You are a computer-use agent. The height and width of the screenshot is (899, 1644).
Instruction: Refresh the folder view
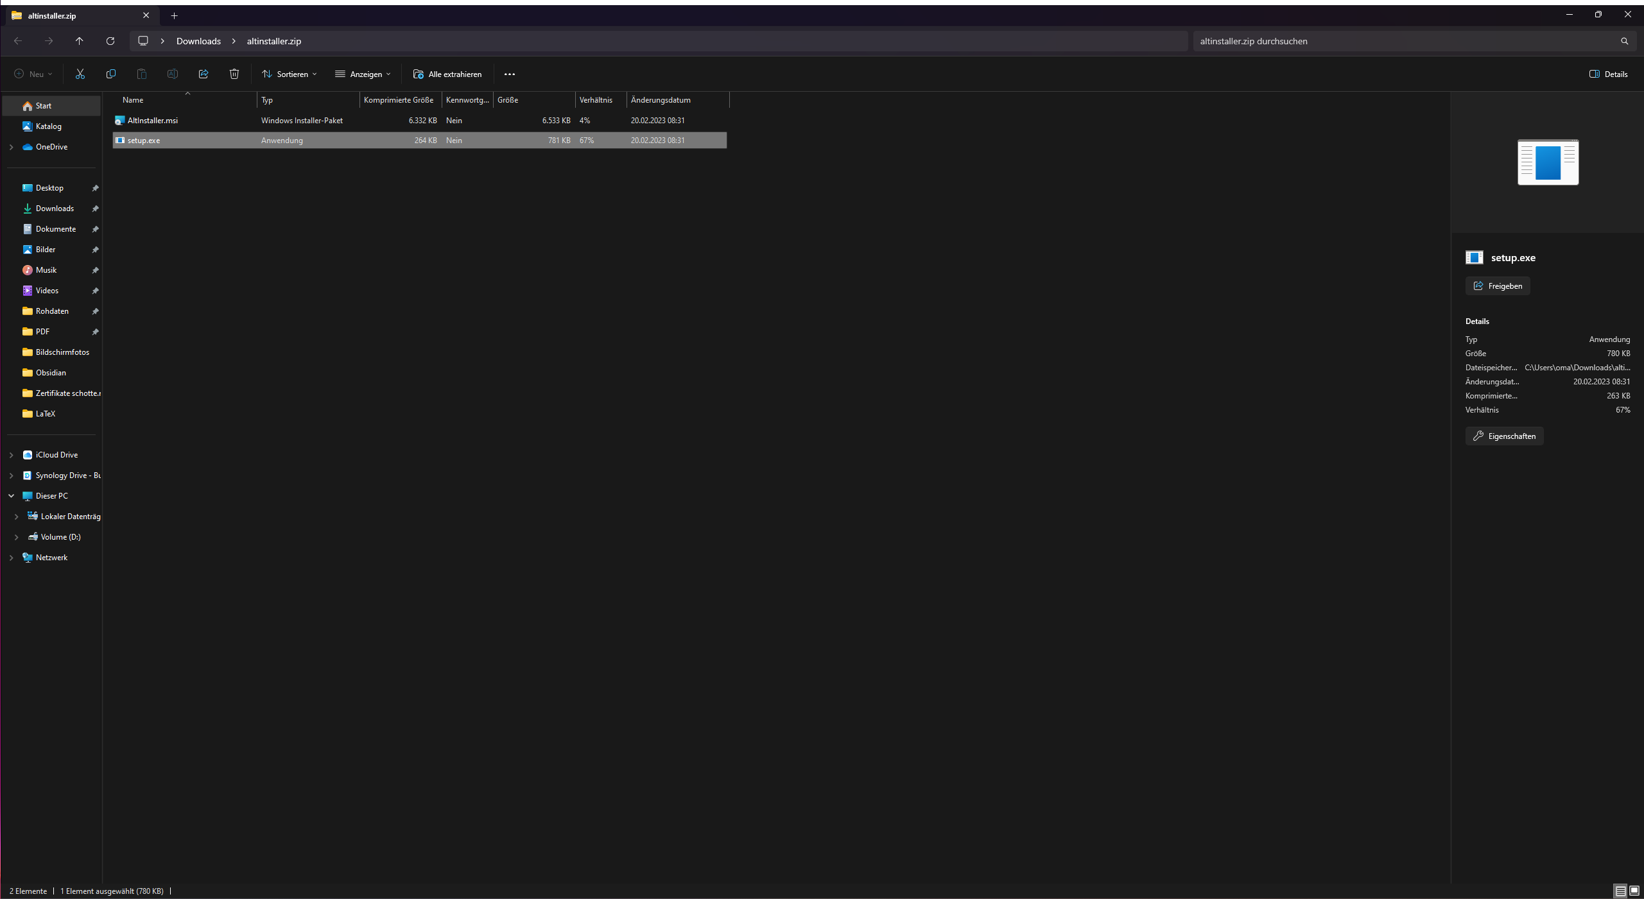(x=110, y=41)
